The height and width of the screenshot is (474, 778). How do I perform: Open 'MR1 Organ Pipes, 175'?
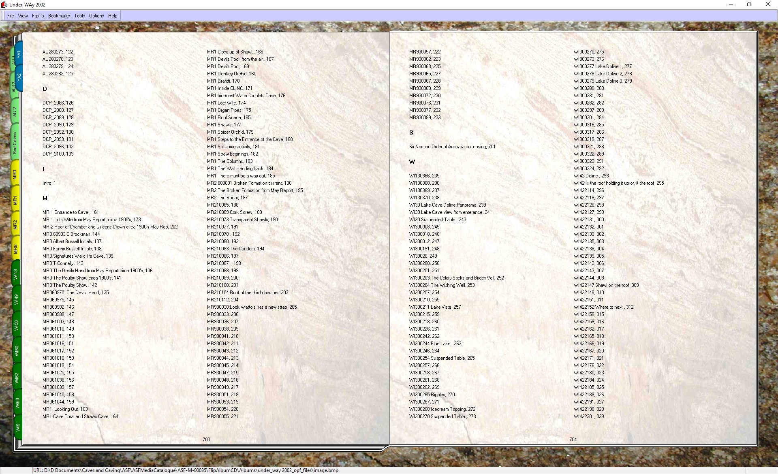pyautogui.click(x=229, y=110)
